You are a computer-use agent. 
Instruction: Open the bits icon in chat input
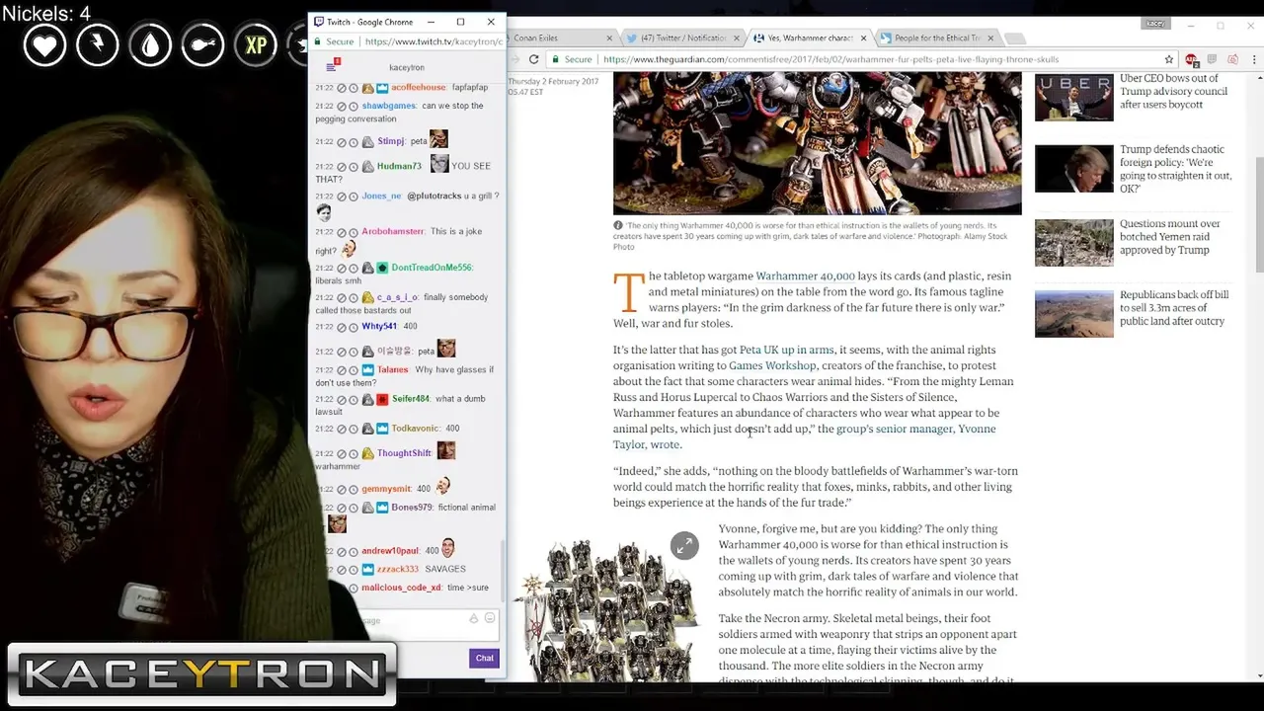(x=473, y=619)
